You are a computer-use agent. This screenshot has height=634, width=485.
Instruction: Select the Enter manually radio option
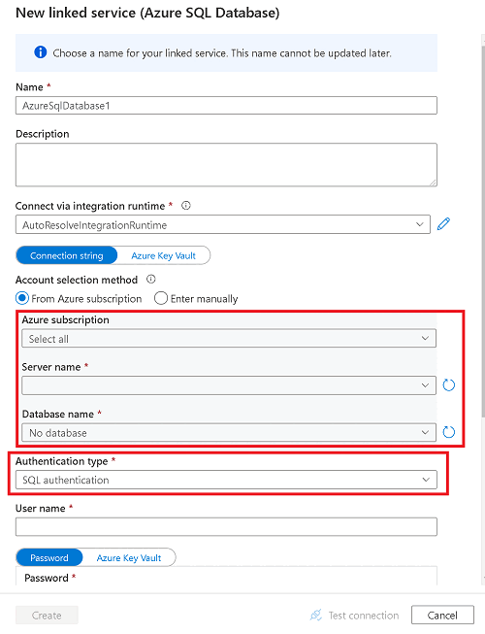(x=161, y=298)
